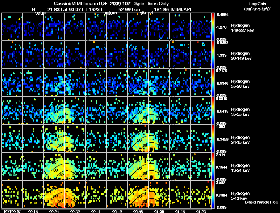Click the 'Hydrogen 5-13 keV' row label

coord(240,196)
